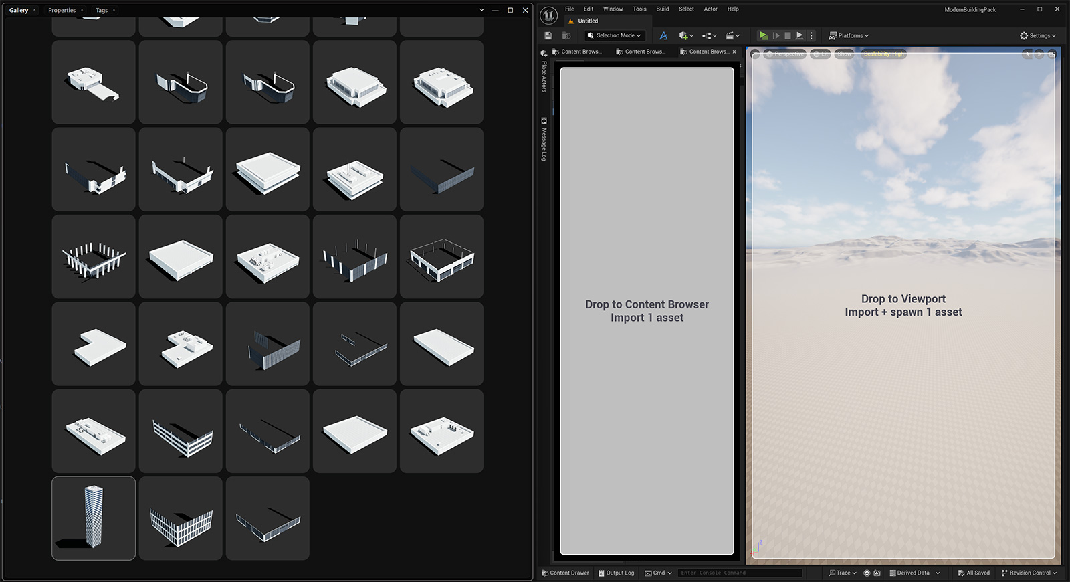This screenshot has height=582, width=1070.
Task: Open the File menu
Action: (x=570, y=9)
